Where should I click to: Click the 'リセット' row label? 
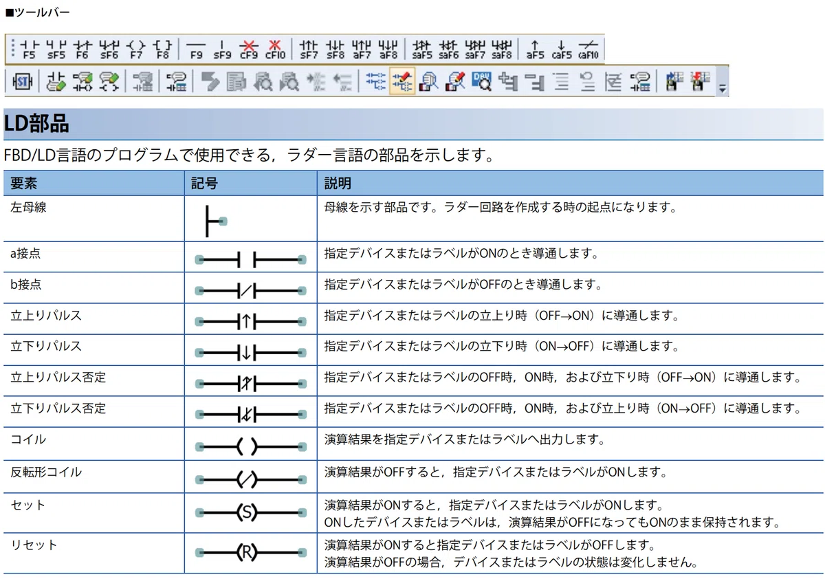point(34,545)
